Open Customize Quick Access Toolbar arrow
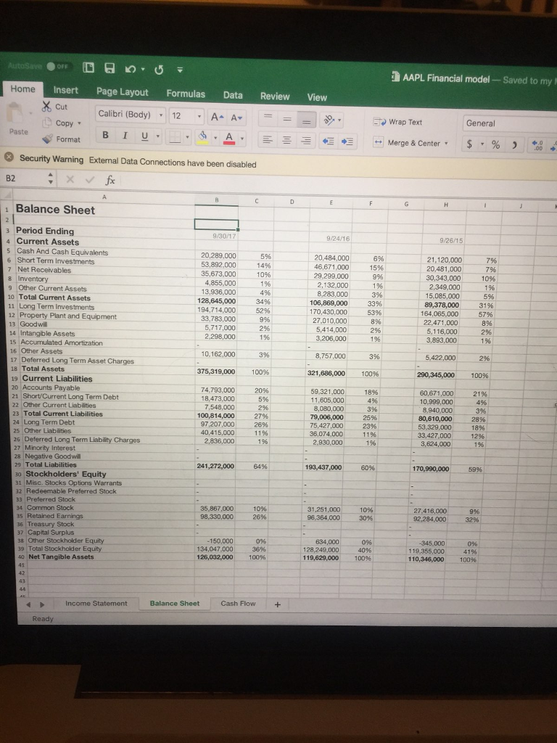 180,70
